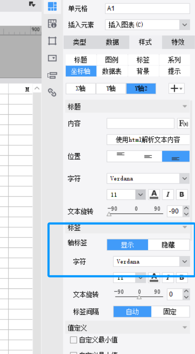Set title position to middle alignment

pos(148,157)
